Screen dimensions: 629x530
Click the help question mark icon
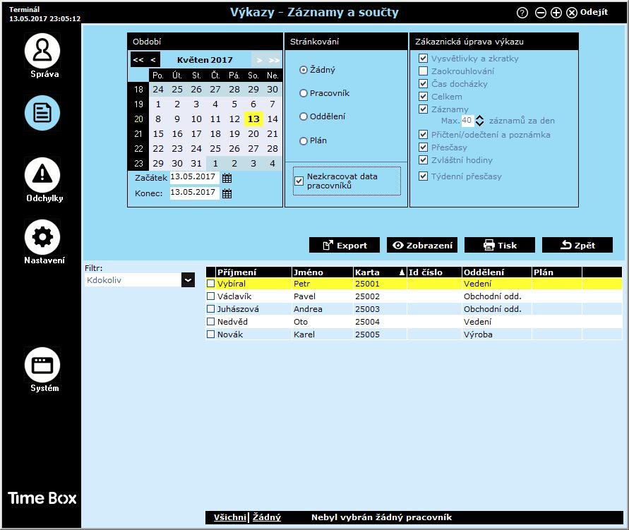[x=522, y=13]
